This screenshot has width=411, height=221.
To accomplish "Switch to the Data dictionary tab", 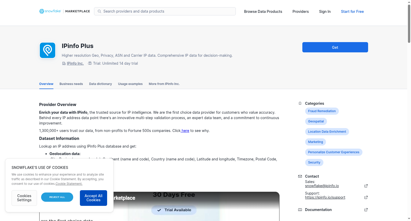I will tap(100, 84).
